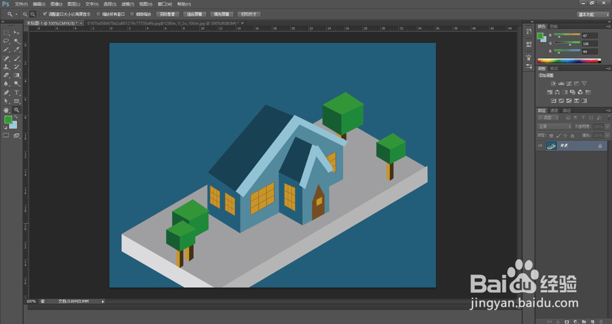Toggle 调整窗口大小以满屏显示 checkbox
Screen dimensions: 612x324
[45, 13]
